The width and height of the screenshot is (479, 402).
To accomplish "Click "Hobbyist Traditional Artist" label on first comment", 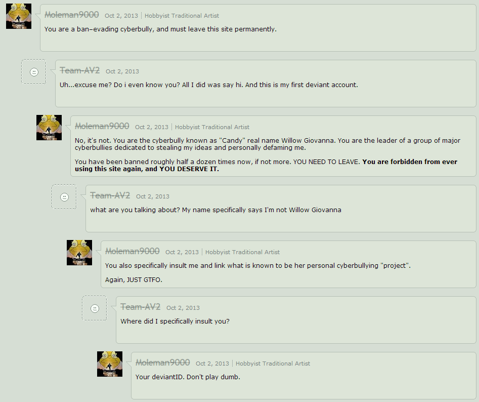I will tap(182, 16).
